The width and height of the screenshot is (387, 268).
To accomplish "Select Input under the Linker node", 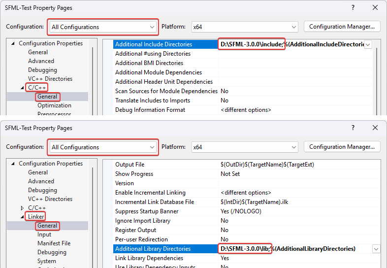I will 44,234.
